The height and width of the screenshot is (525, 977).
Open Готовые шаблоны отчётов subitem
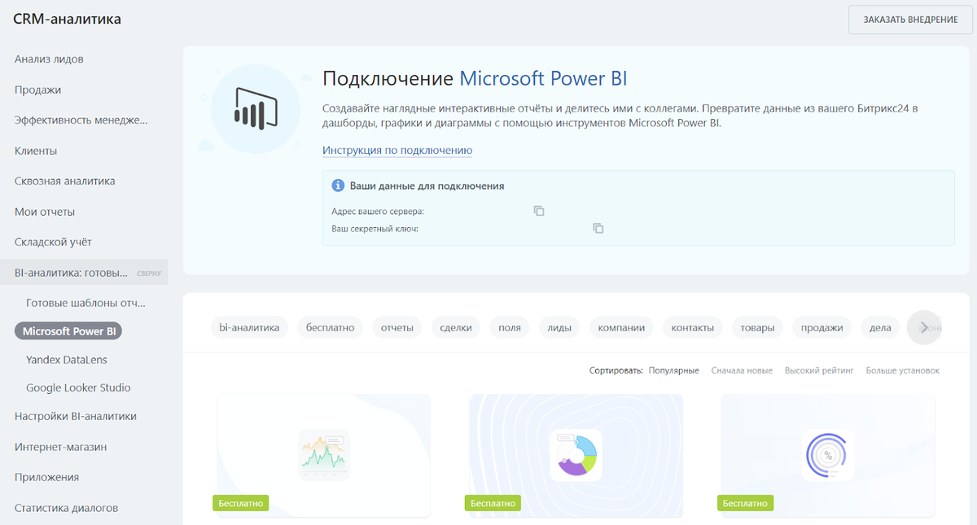pos(85,303)
